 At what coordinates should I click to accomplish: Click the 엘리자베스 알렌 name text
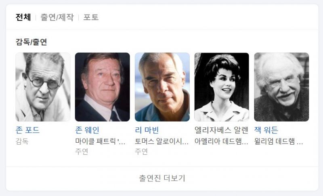[221, 130]
